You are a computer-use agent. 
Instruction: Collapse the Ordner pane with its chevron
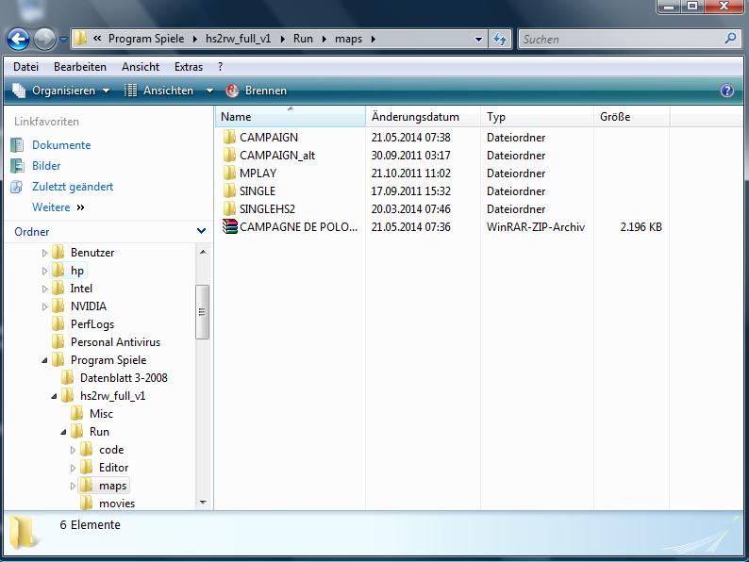(x=202, y=231)
